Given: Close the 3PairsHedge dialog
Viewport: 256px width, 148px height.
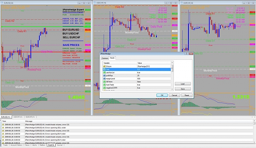Looking at the screenshot, I should click(191, 54).
